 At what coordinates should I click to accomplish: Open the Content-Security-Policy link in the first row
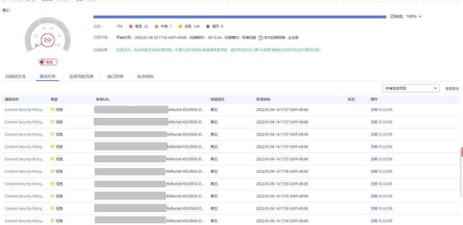[24, 110]
